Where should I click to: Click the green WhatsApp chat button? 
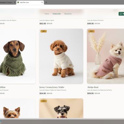click(x=121, y=14)
